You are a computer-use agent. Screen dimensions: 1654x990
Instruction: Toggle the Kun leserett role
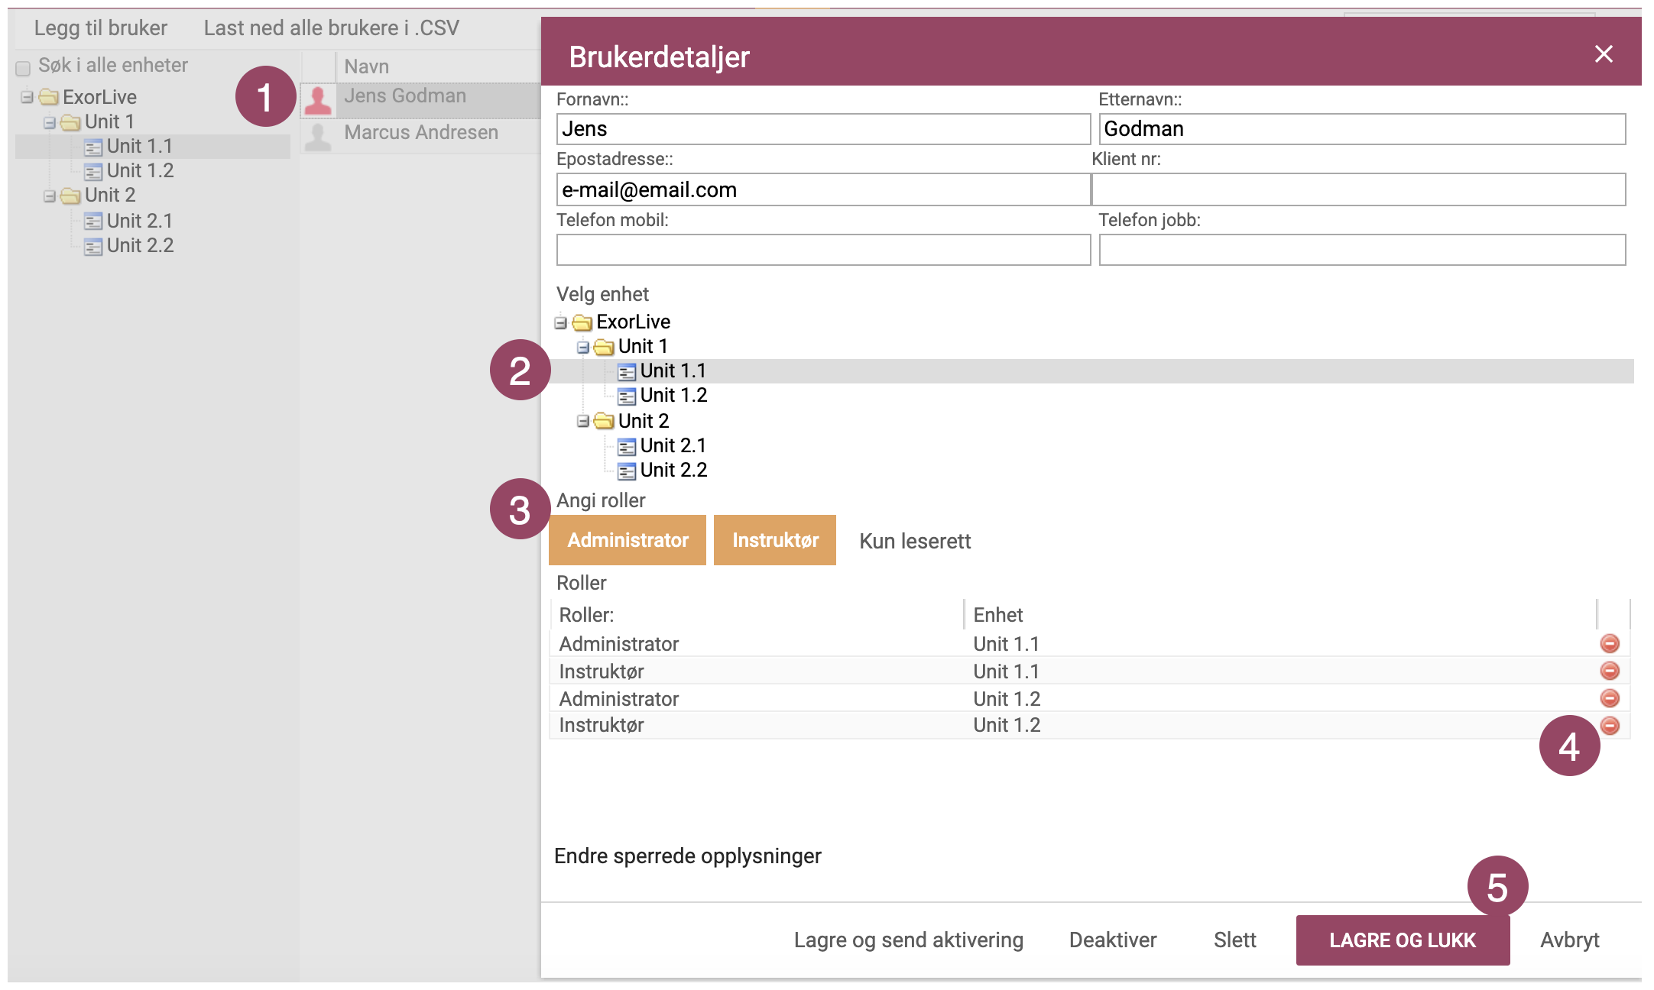coord(915,541)
